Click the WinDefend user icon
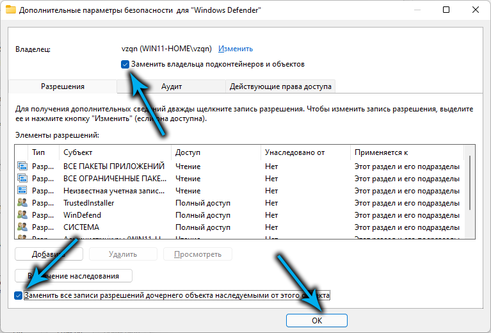This screenshot has height=333, width=491. tap(22, 215)
